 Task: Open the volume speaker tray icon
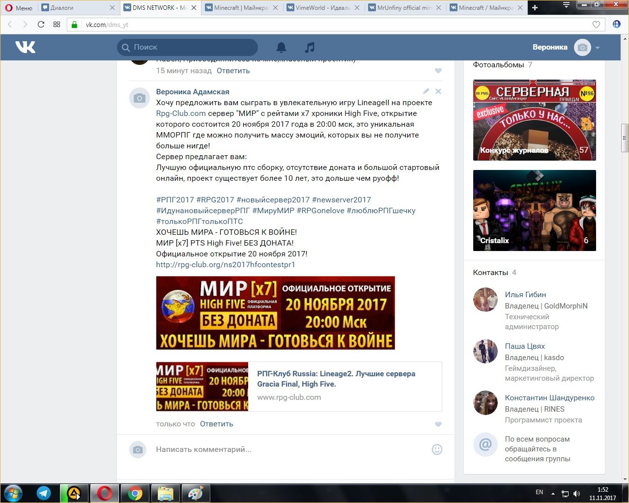point(576,494)
